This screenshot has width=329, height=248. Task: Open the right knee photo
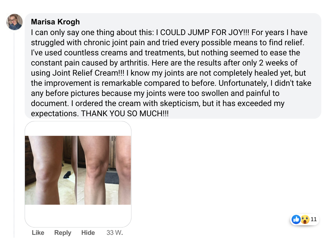(x=104, y=170)
